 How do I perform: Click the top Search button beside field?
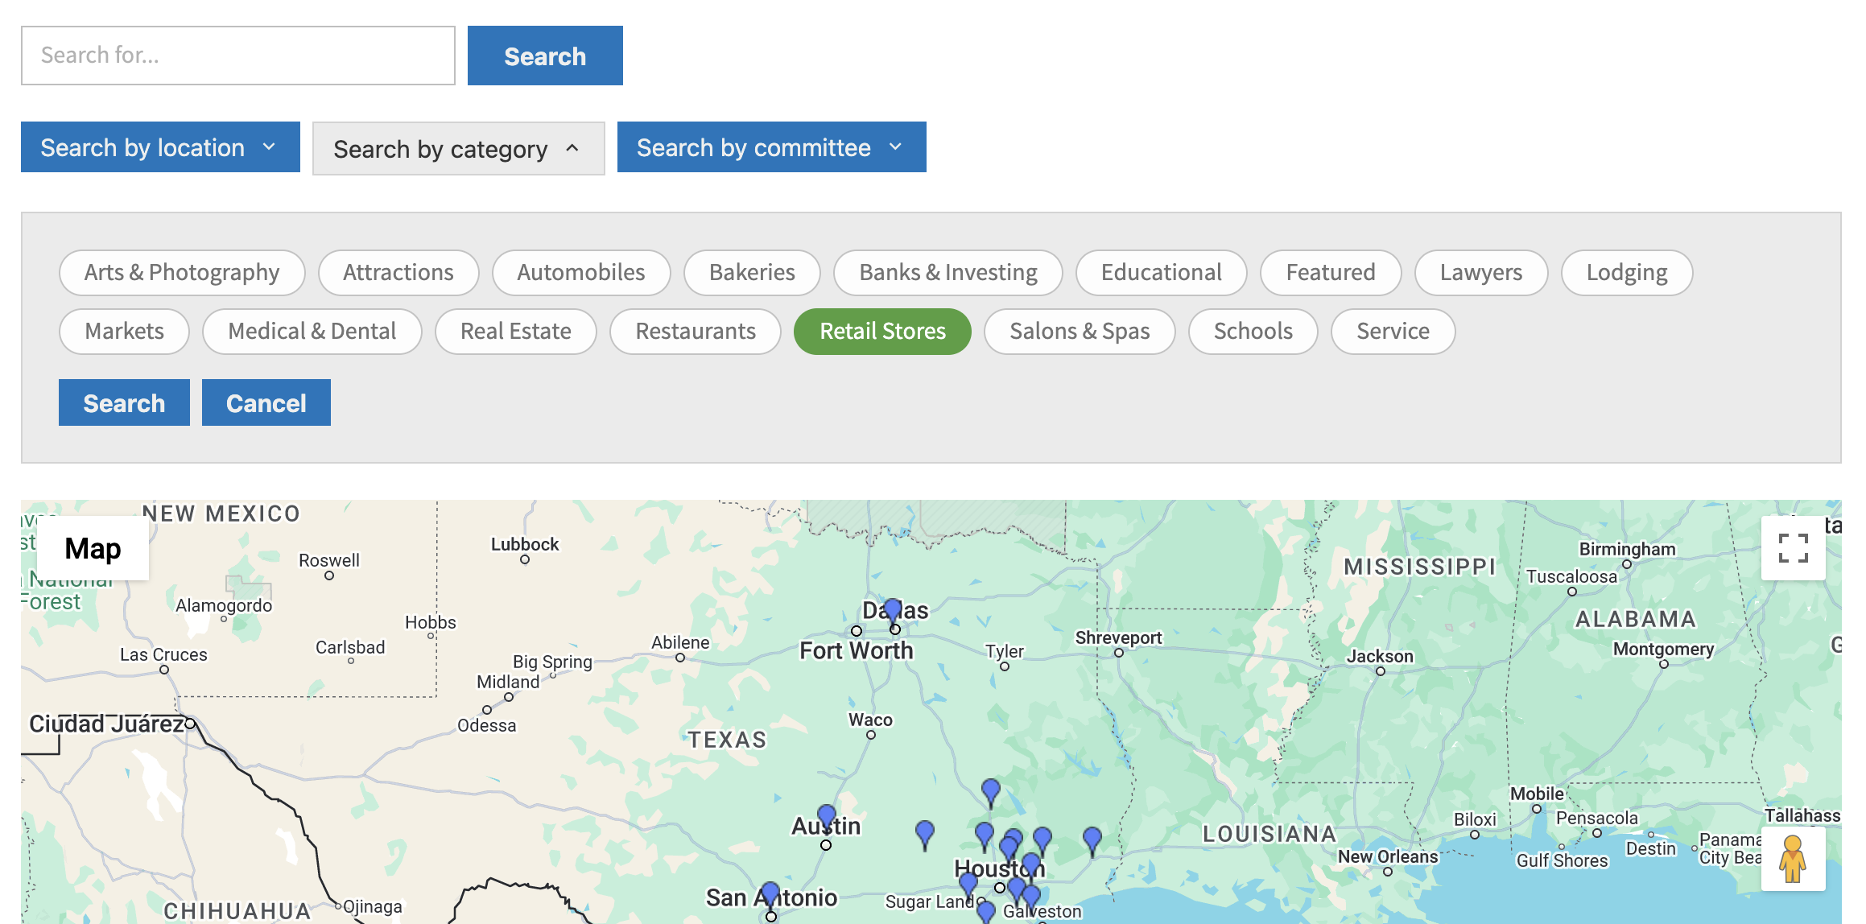click(x=545, y=56)
